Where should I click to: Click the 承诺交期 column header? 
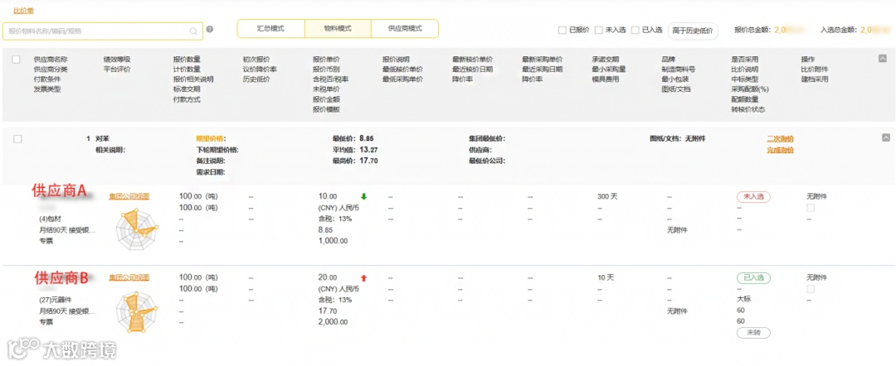pos(606,60)
